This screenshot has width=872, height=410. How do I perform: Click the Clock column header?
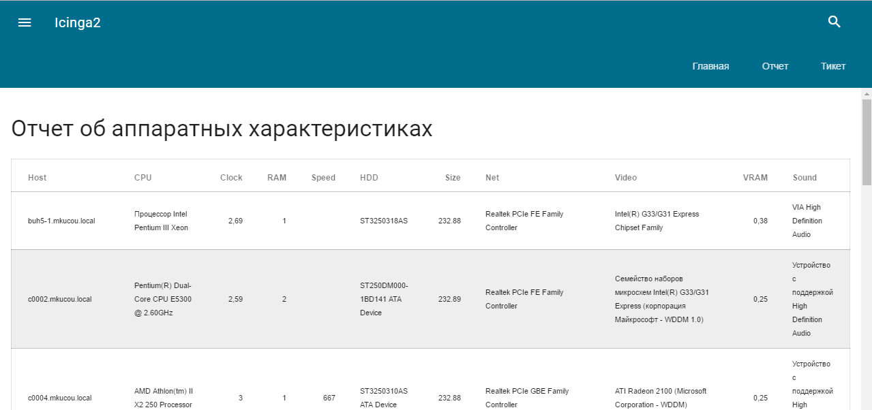point(231,178)
